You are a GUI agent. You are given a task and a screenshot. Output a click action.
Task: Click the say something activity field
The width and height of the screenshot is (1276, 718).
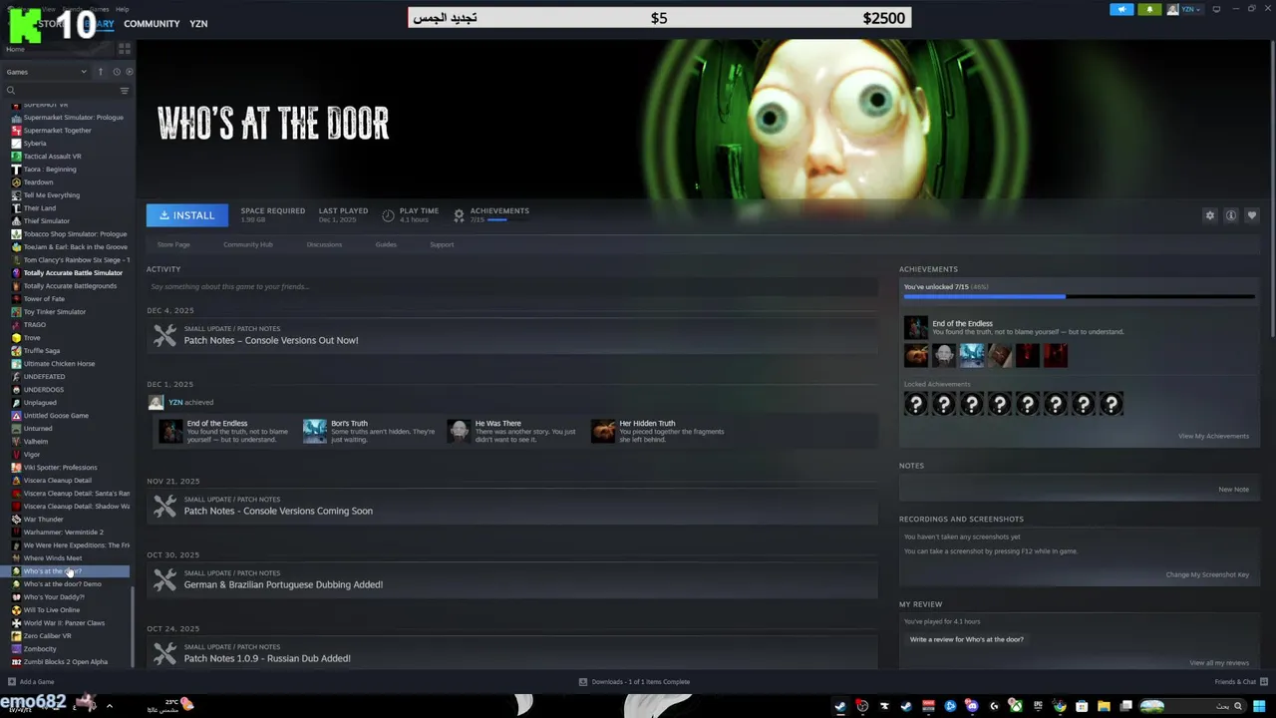511,287
